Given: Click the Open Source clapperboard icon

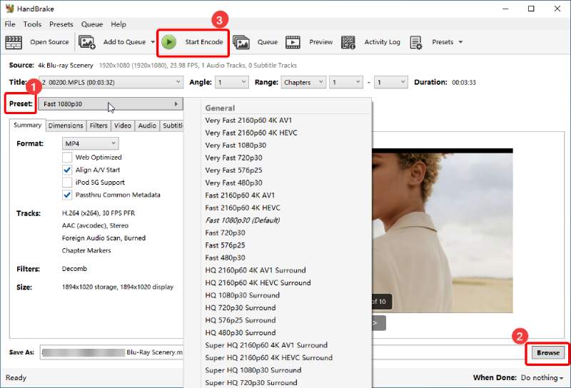Looking at the screenshot, I should 14,42.
